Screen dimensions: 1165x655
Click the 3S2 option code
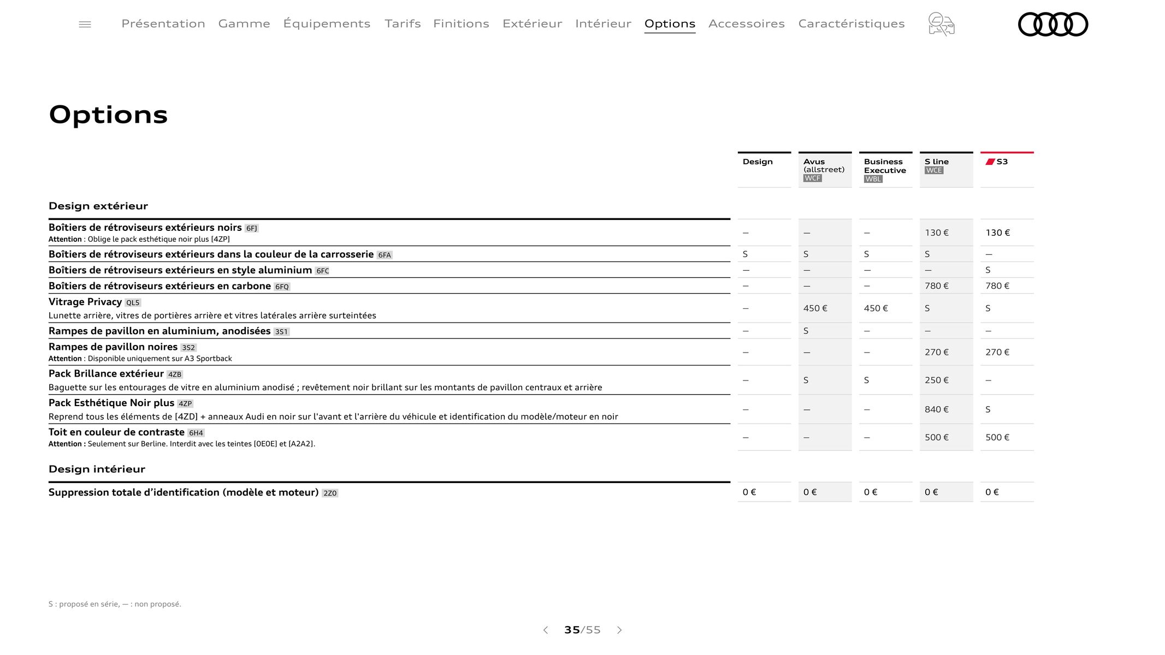pos(188,348)
